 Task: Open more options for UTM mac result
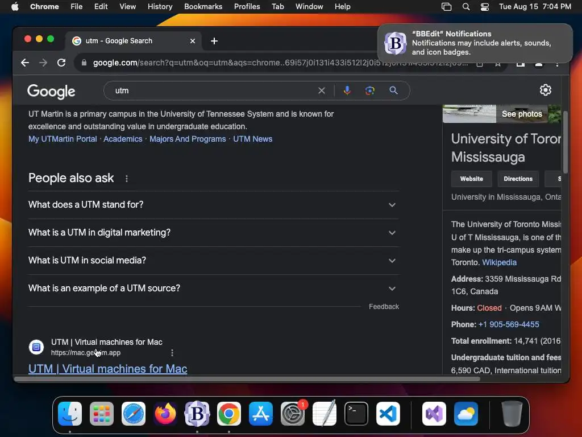tap(172, 353)
